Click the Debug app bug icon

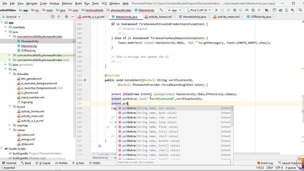[235, 10]
